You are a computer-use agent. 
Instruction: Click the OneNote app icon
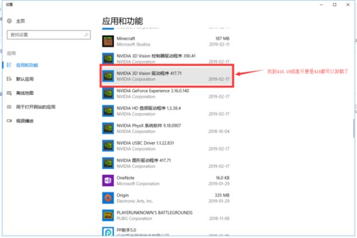click(x=108, y=180)
